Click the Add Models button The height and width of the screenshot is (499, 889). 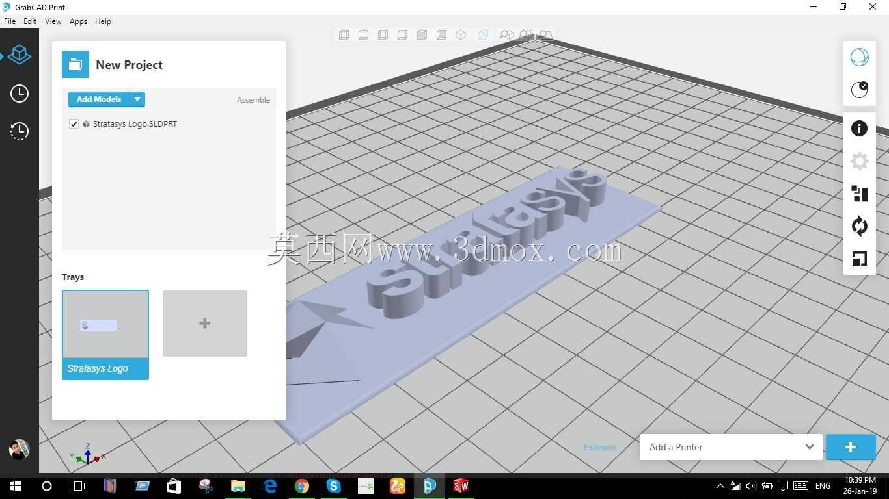(x=99, y=99)
